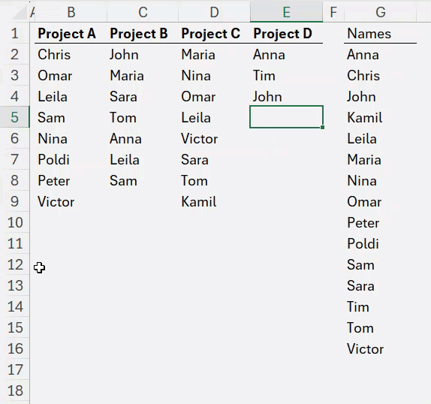Click row 17 header

pos(15,369)
